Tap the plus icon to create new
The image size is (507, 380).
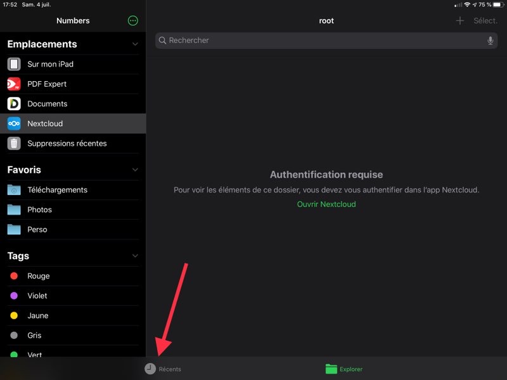pyautogui.click(x=460, y=21)
